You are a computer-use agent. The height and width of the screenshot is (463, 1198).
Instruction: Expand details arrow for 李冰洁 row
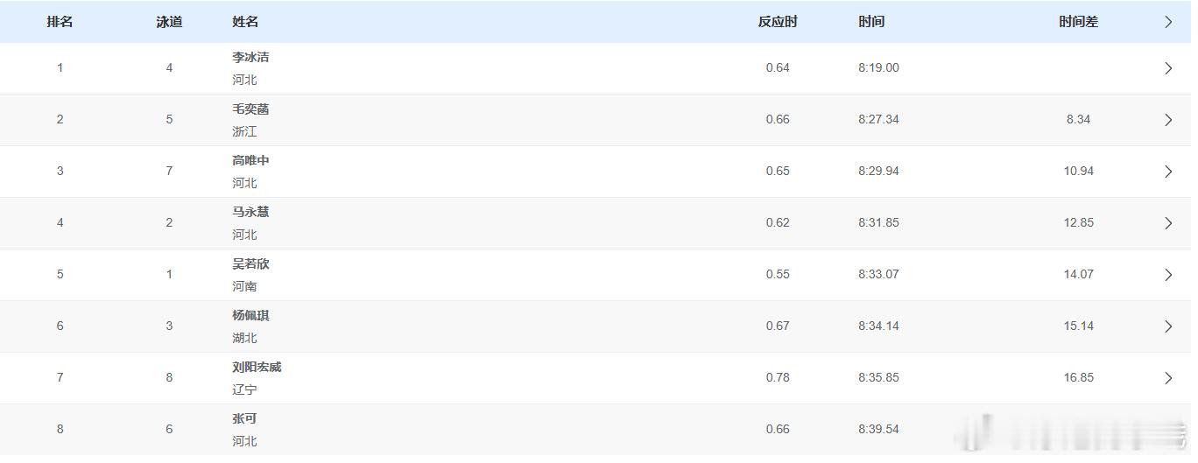[1167, 68]
